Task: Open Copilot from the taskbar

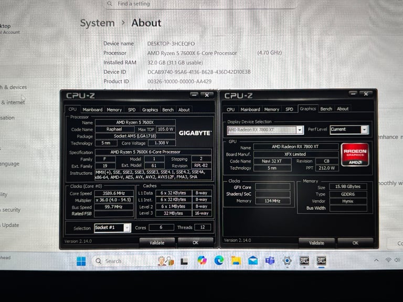Action: (202, 261)
